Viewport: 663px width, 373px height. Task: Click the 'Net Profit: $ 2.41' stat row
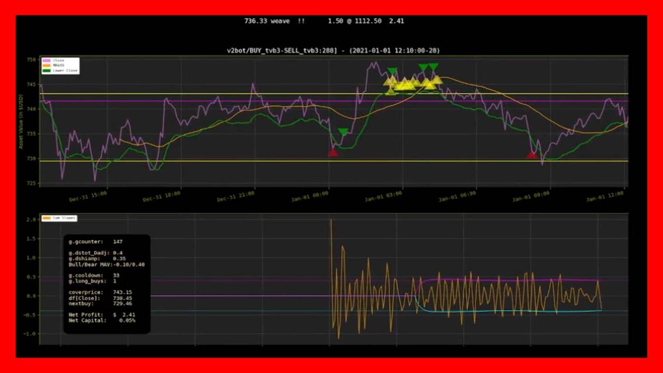point(102,314)
